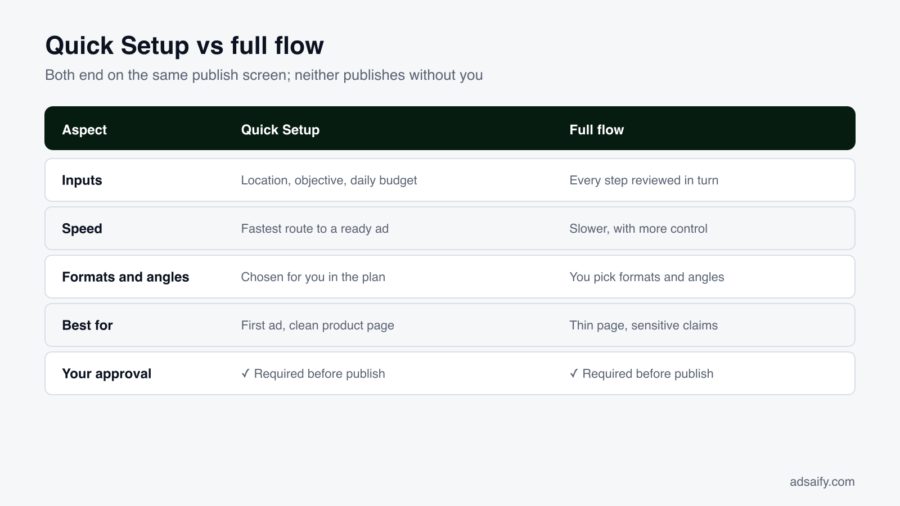Click the adsaify.com footer text
The height and width of the screenshot is (506, 900).
(x=822, y=482)
